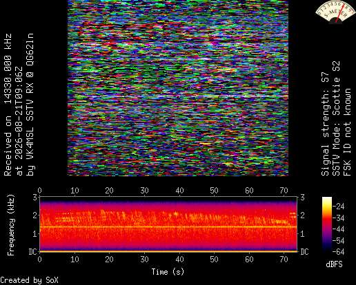Click the S-Meter gauge icon
The image size is (356, 285).
(x=335, y=12)
